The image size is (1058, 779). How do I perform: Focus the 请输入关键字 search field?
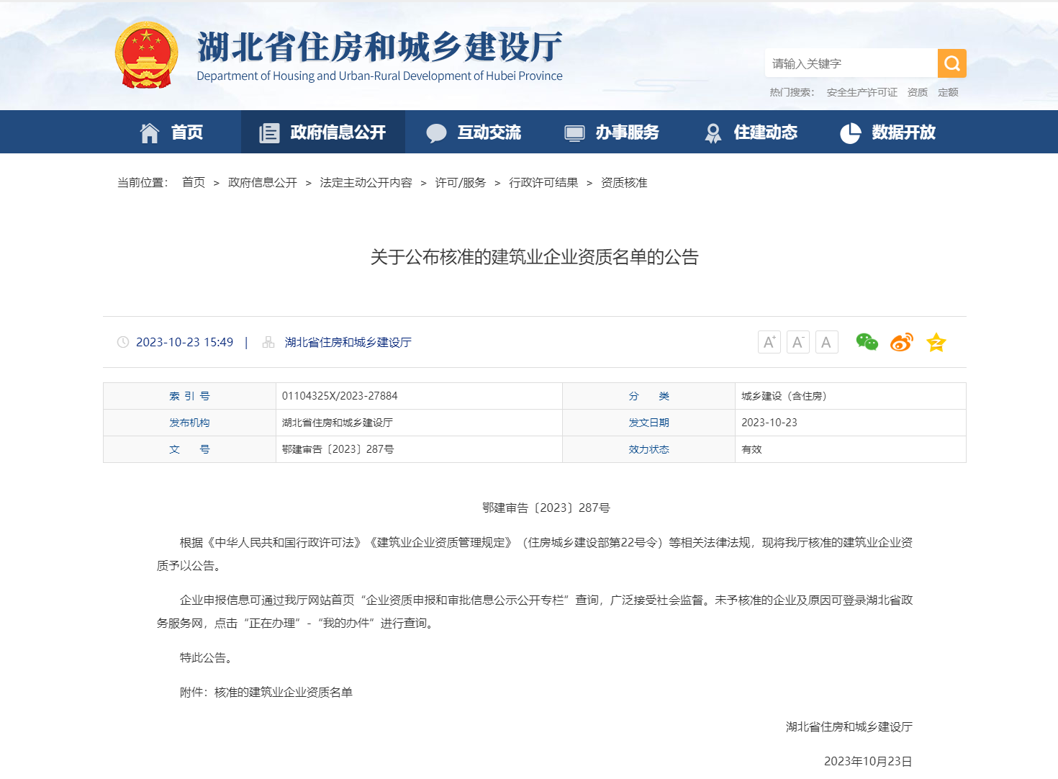(851, 63)
